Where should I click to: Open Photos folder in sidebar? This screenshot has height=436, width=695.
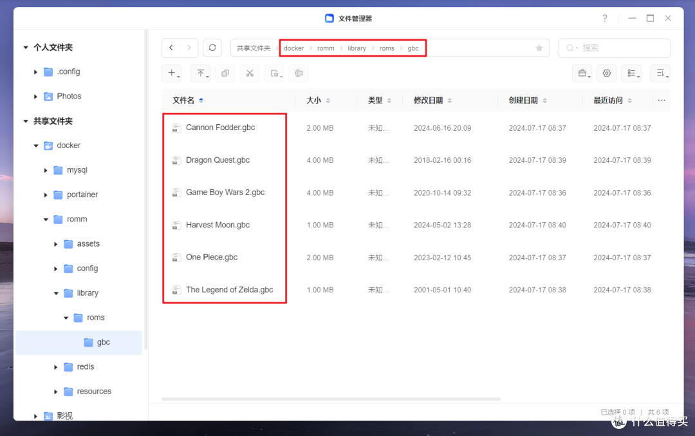[x=69, y=96]
